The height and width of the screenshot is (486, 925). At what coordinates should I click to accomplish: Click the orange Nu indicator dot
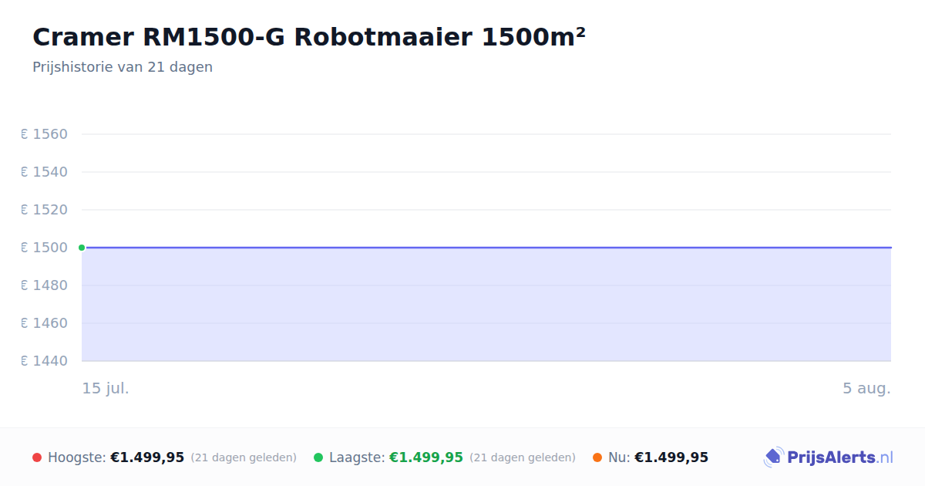pyautogui.click(x=597, y=457)
